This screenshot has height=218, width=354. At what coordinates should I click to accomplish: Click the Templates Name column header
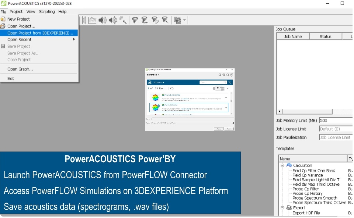[313, 159]
